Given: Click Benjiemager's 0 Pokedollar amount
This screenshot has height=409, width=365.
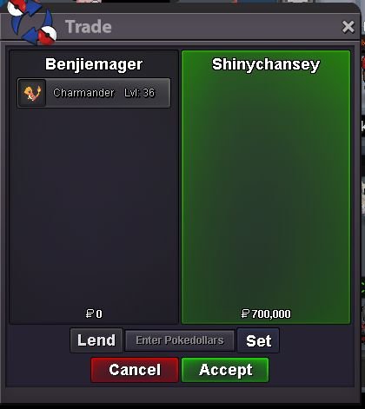Looking at the screenshot, I should [99, 313].
